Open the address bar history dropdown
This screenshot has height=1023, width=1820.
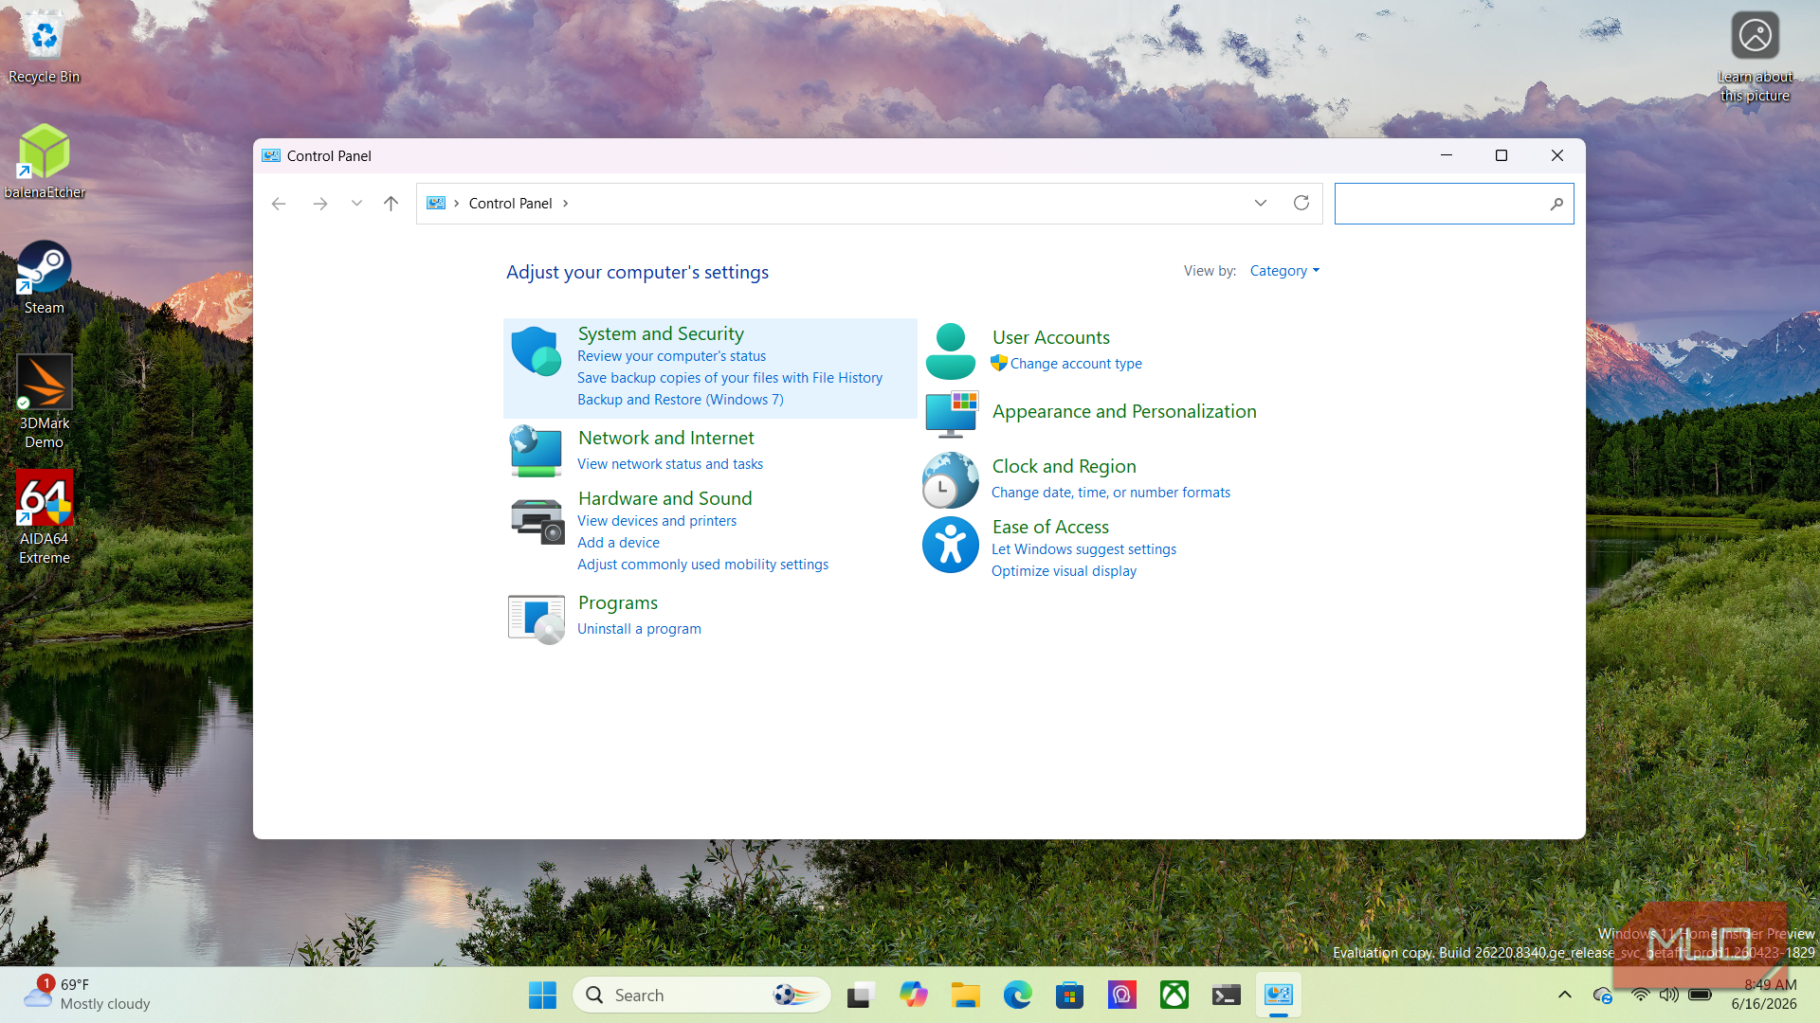point(1261,203)
